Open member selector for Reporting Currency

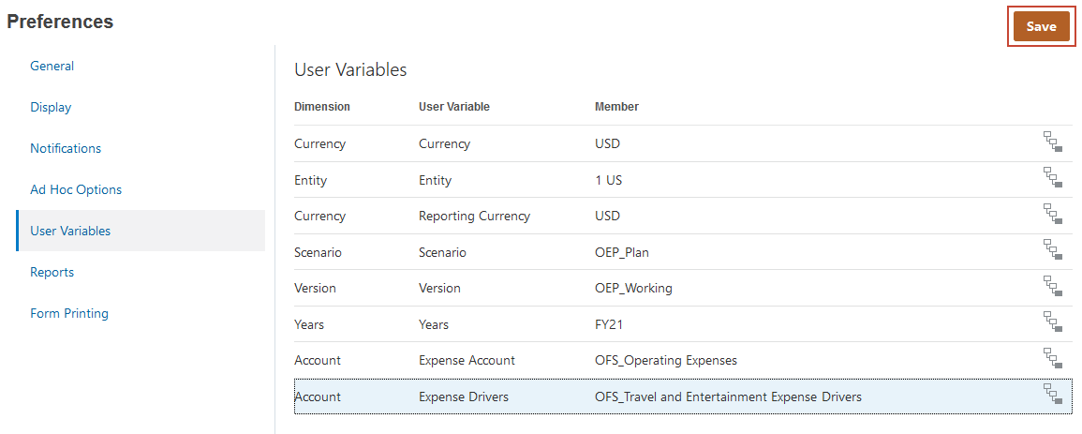[x=1053, y=215]
